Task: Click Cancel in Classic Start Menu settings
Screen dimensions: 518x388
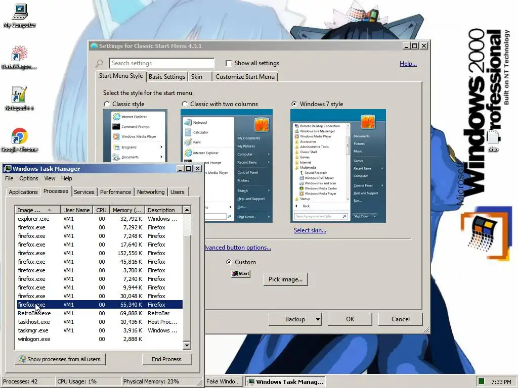Action: tap(401, 319)
